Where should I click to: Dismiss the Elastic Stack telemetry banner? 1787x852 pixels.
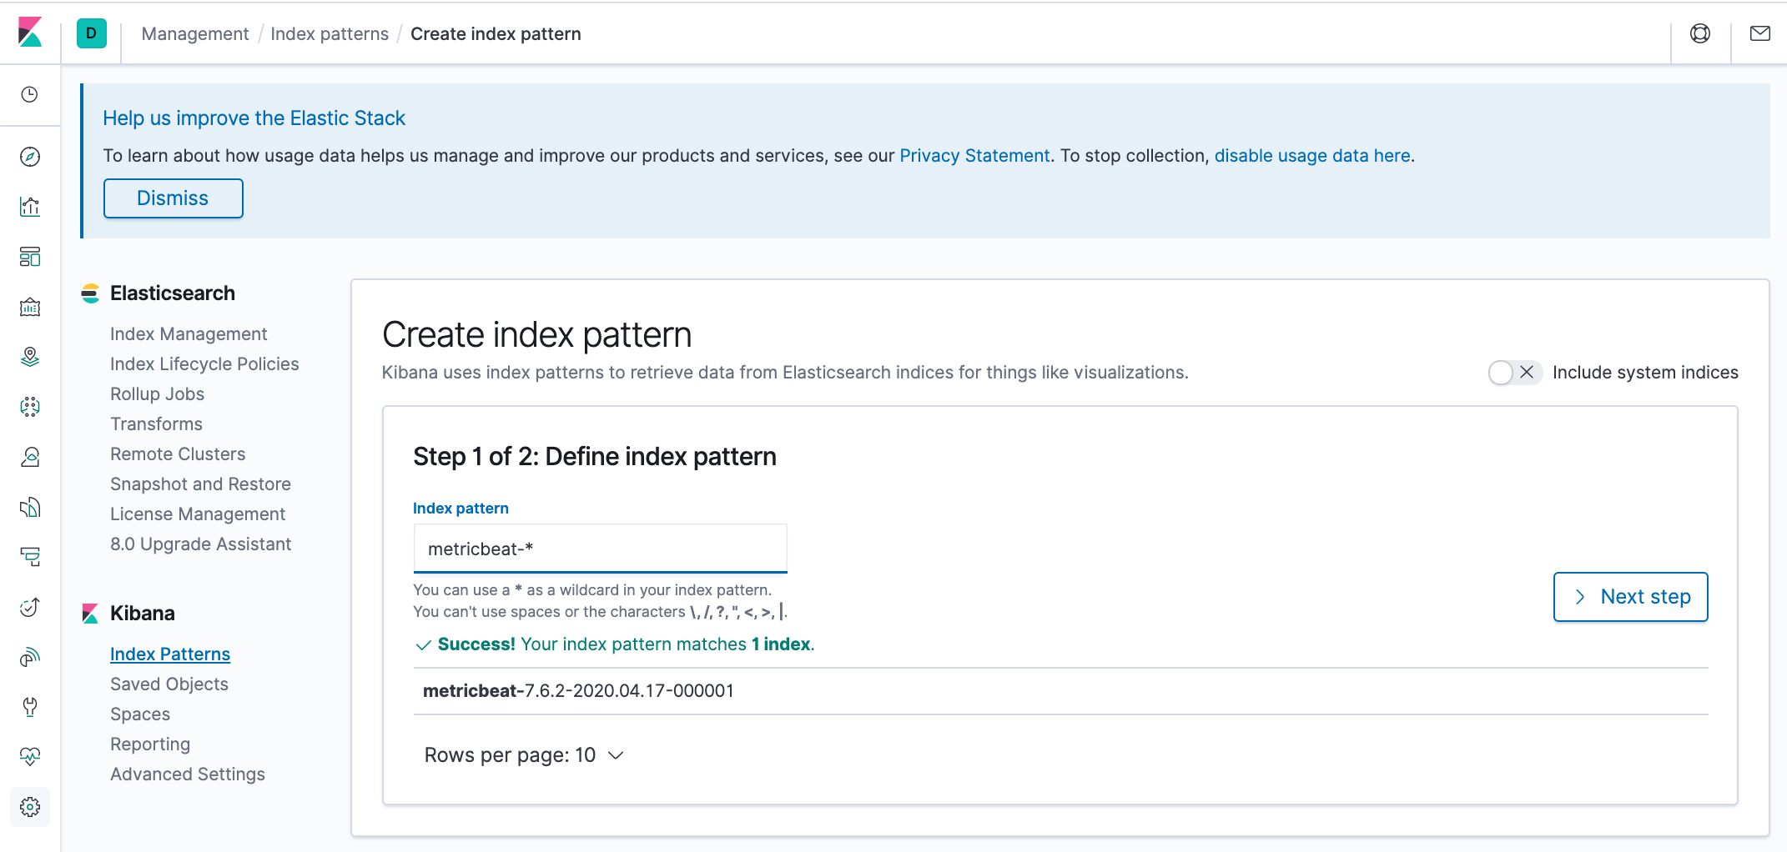pyautogui.click(x=173, y=198)
